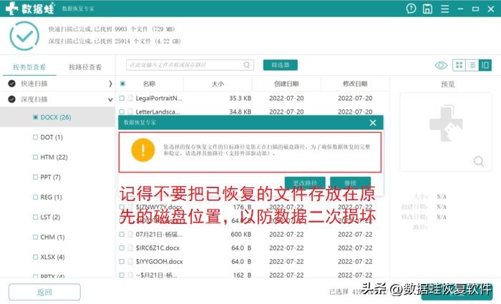This screenshot has height=304, width=501.
Task: Check the XLSX (4) type checkbox
Action: [36, 257]
